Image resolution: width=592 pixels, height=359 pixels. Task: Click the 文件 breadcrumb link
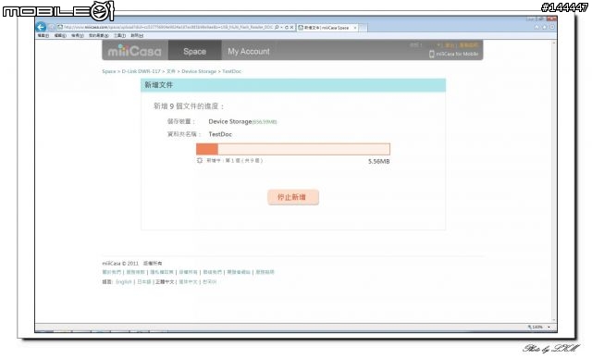point(170,71)
